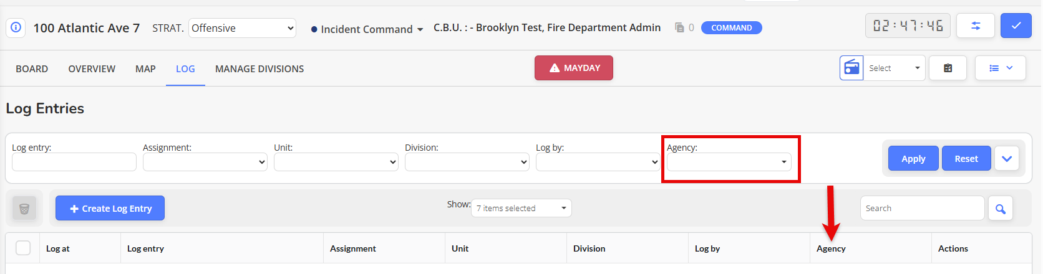
Task: Click the red MAYDAY button
Action: tap(574, 68)
